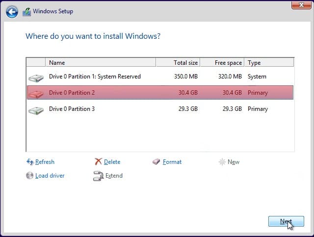
Task: Sort by the Free space column header
Action: pyautogui.click(x=222, y=62)
